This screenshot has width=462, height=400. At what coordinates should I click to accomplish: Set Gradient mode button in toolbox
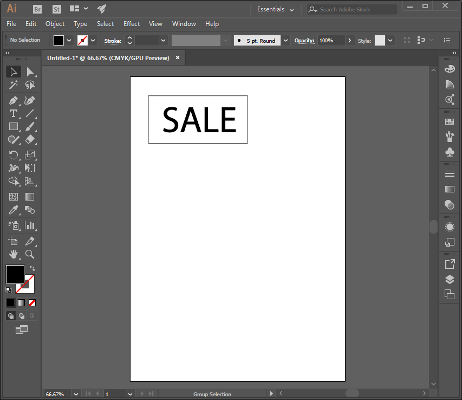(21, 302)
